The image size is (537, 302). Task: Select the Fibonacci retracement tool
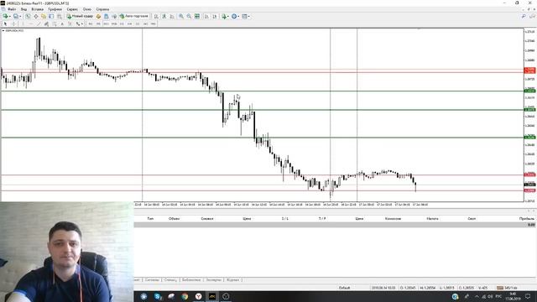point(55,24)
